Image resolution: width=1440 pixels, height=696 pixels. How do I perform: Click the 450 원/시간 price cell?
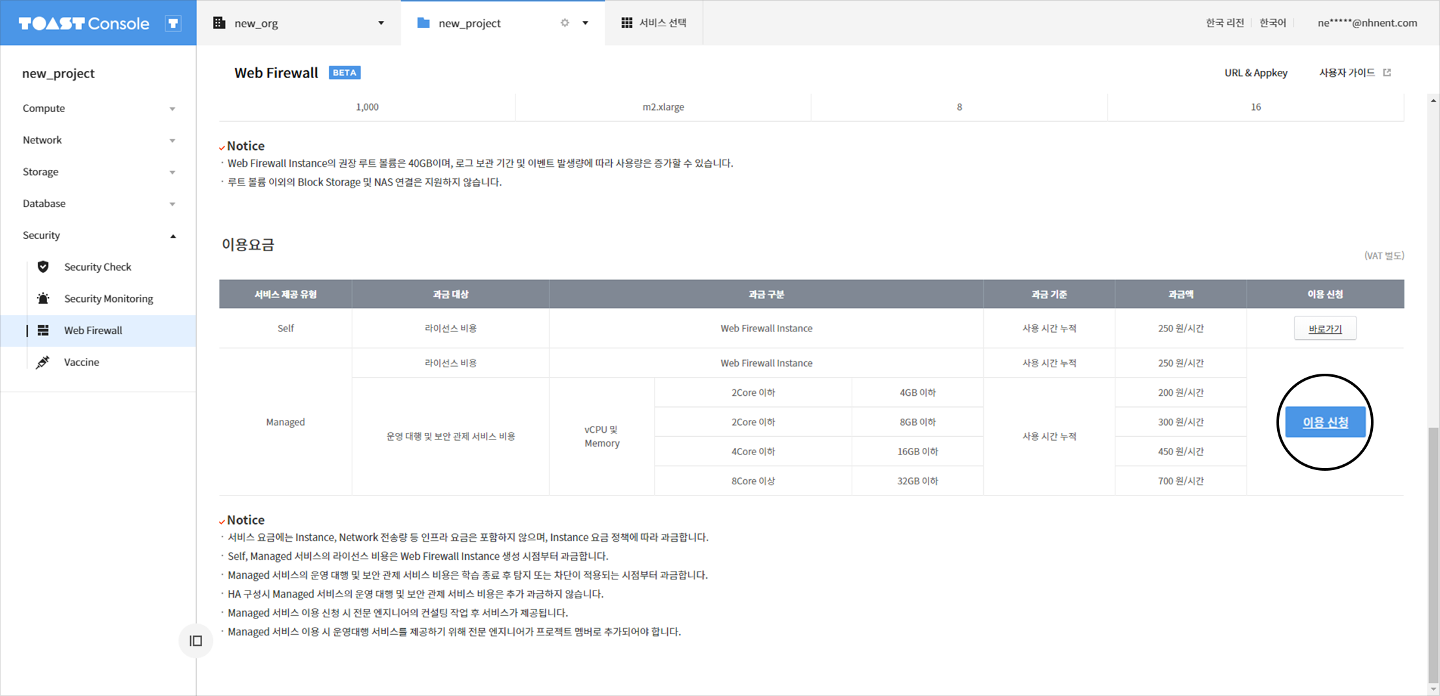pyautogui.click(x=1181, y=451)
